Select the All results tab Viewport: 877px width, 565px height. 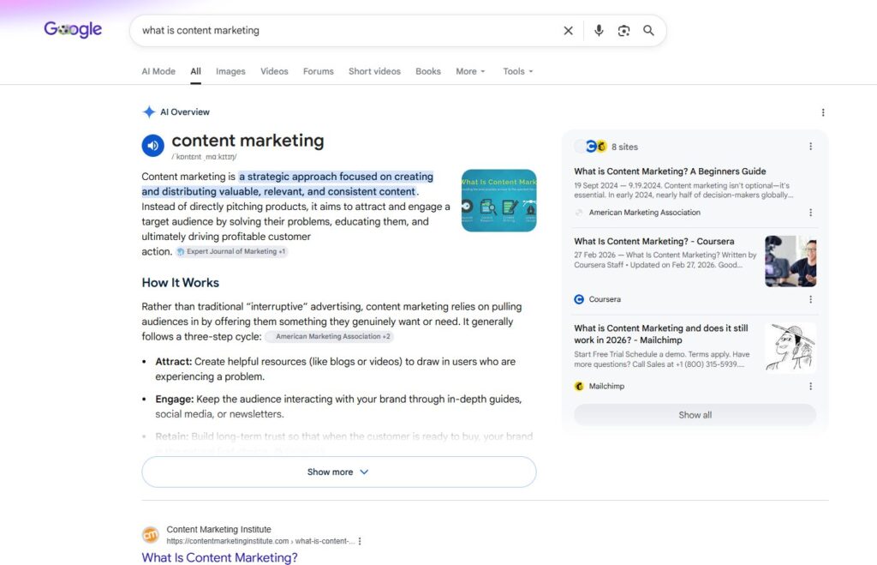click(195, 72)
